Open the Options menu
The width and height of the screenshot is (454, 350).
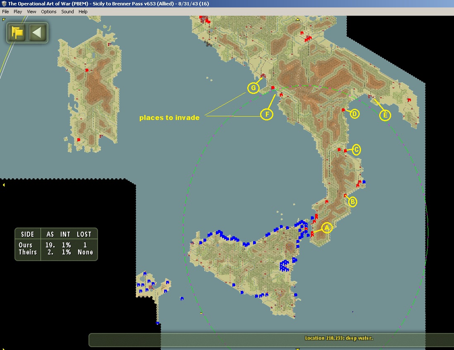(49, 12)
